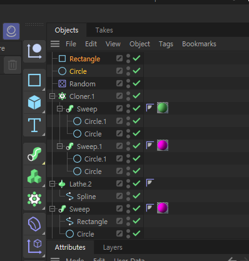Click the layer icon for Spline

[119, 196]
